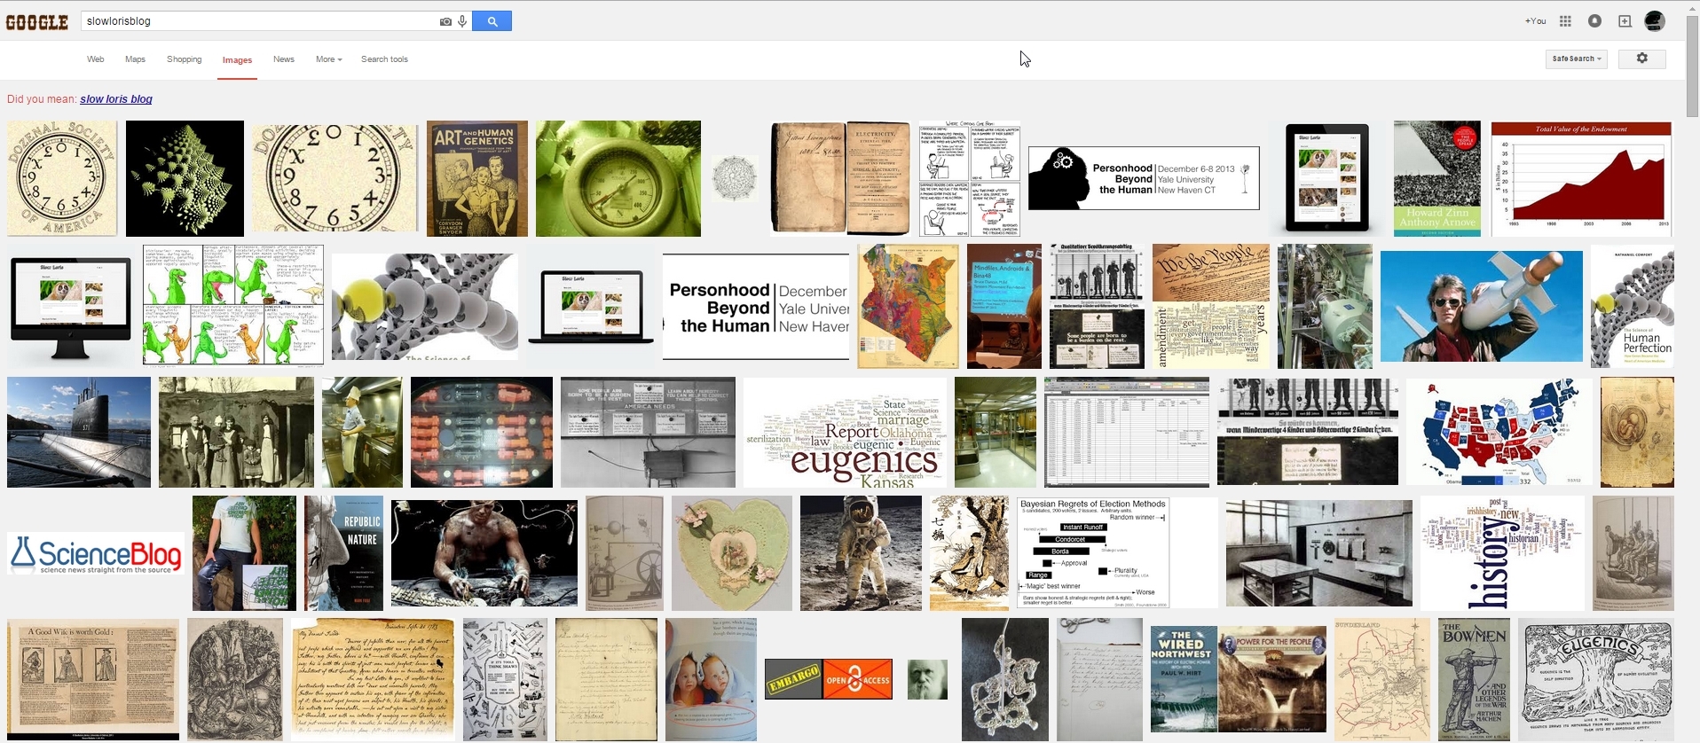Click the search by image camera icon

[x=445, y=21]
